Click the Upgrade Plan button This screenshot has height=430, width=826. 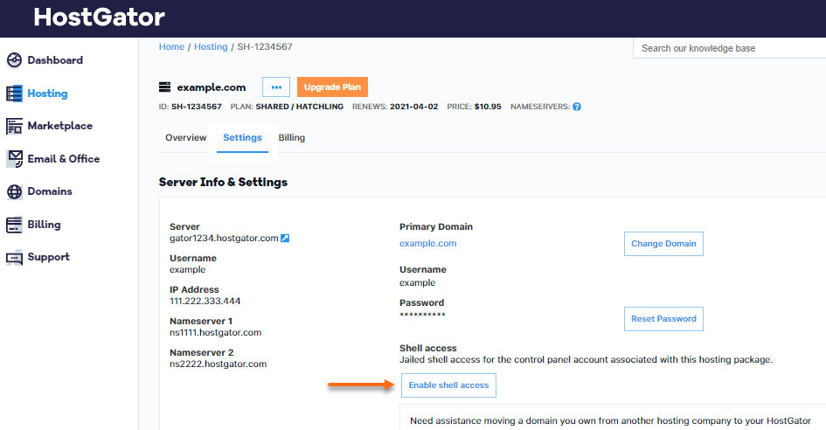click(x=332, y=87)
